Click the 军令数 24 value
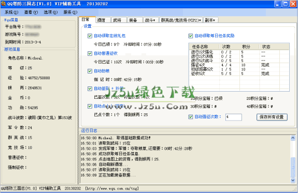 click(30, 128)
